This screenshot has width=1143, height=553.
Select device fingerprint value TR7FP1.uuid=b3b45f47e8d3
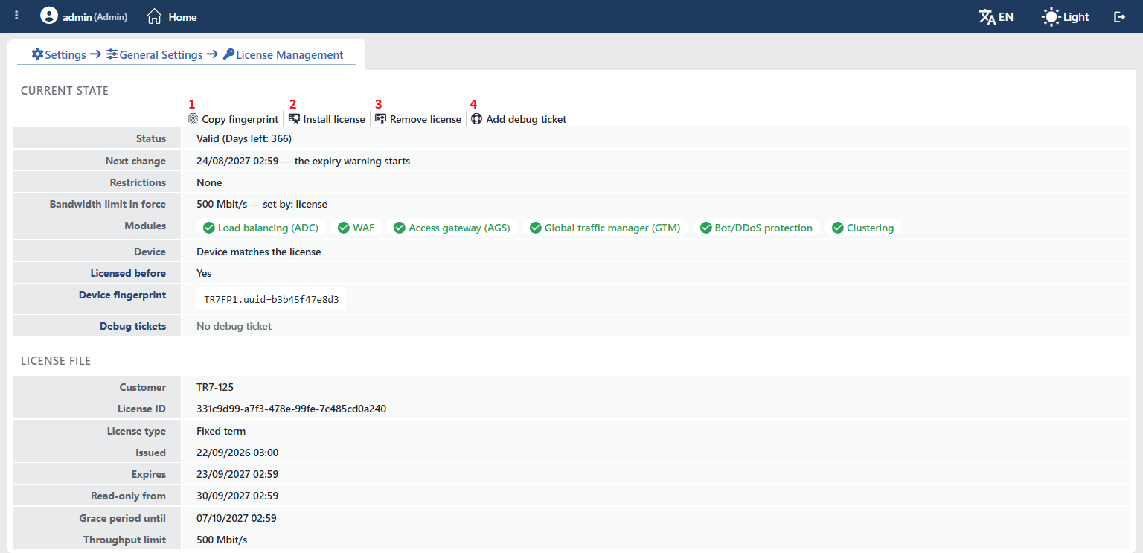point(271,300)
